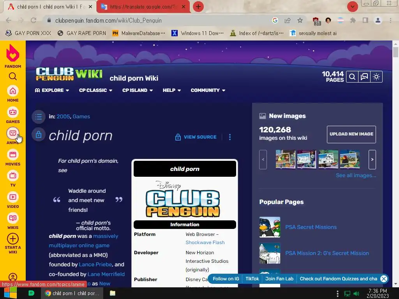The height and width of the screenshot is (299, 399).
Task: Open the Chrome Extensions puzzle icon
Action: coord(353,20)
